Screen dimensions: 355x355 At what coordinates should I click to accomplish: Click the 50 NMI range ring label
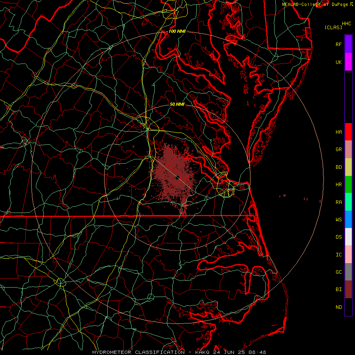[177, 104]
